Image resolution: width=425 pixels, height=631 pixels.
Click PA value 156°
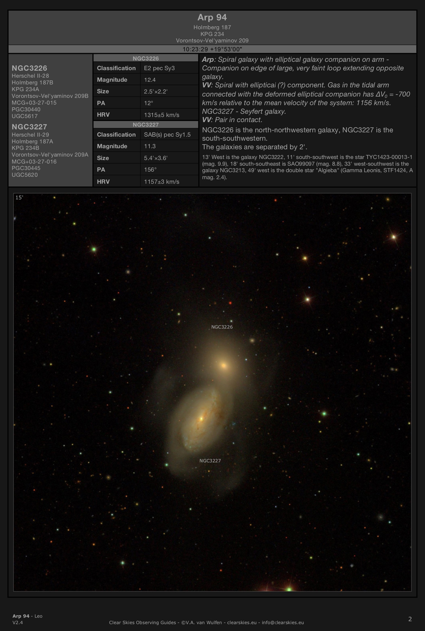point(150,170)
